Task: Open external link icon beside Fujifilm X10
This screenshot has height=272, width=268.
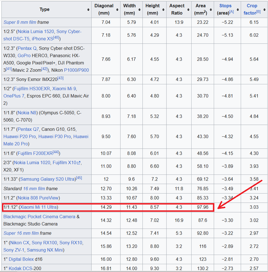Action: [x=79, y=163]
